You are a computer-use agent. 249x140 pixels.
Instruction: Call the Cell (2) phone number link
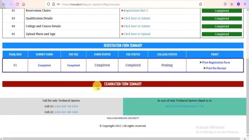66,112
